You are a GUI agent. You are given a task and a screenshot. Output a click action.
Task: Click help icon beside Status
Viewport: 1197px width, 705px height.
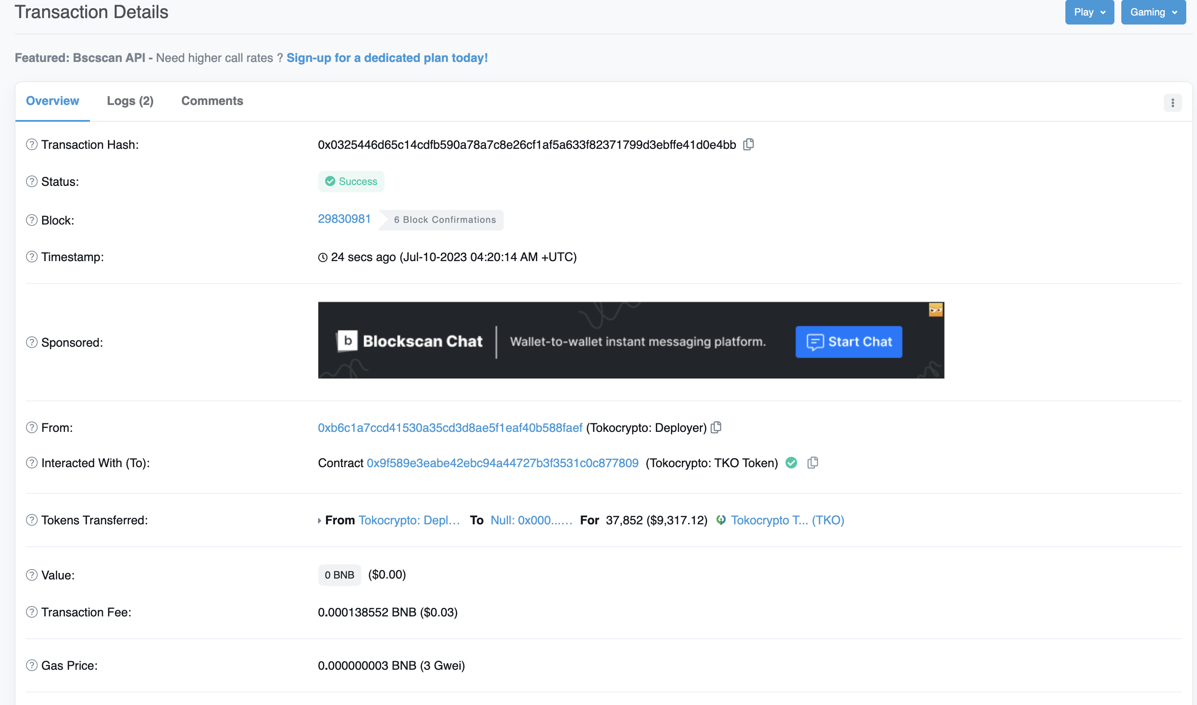click(x=32, y=181)
